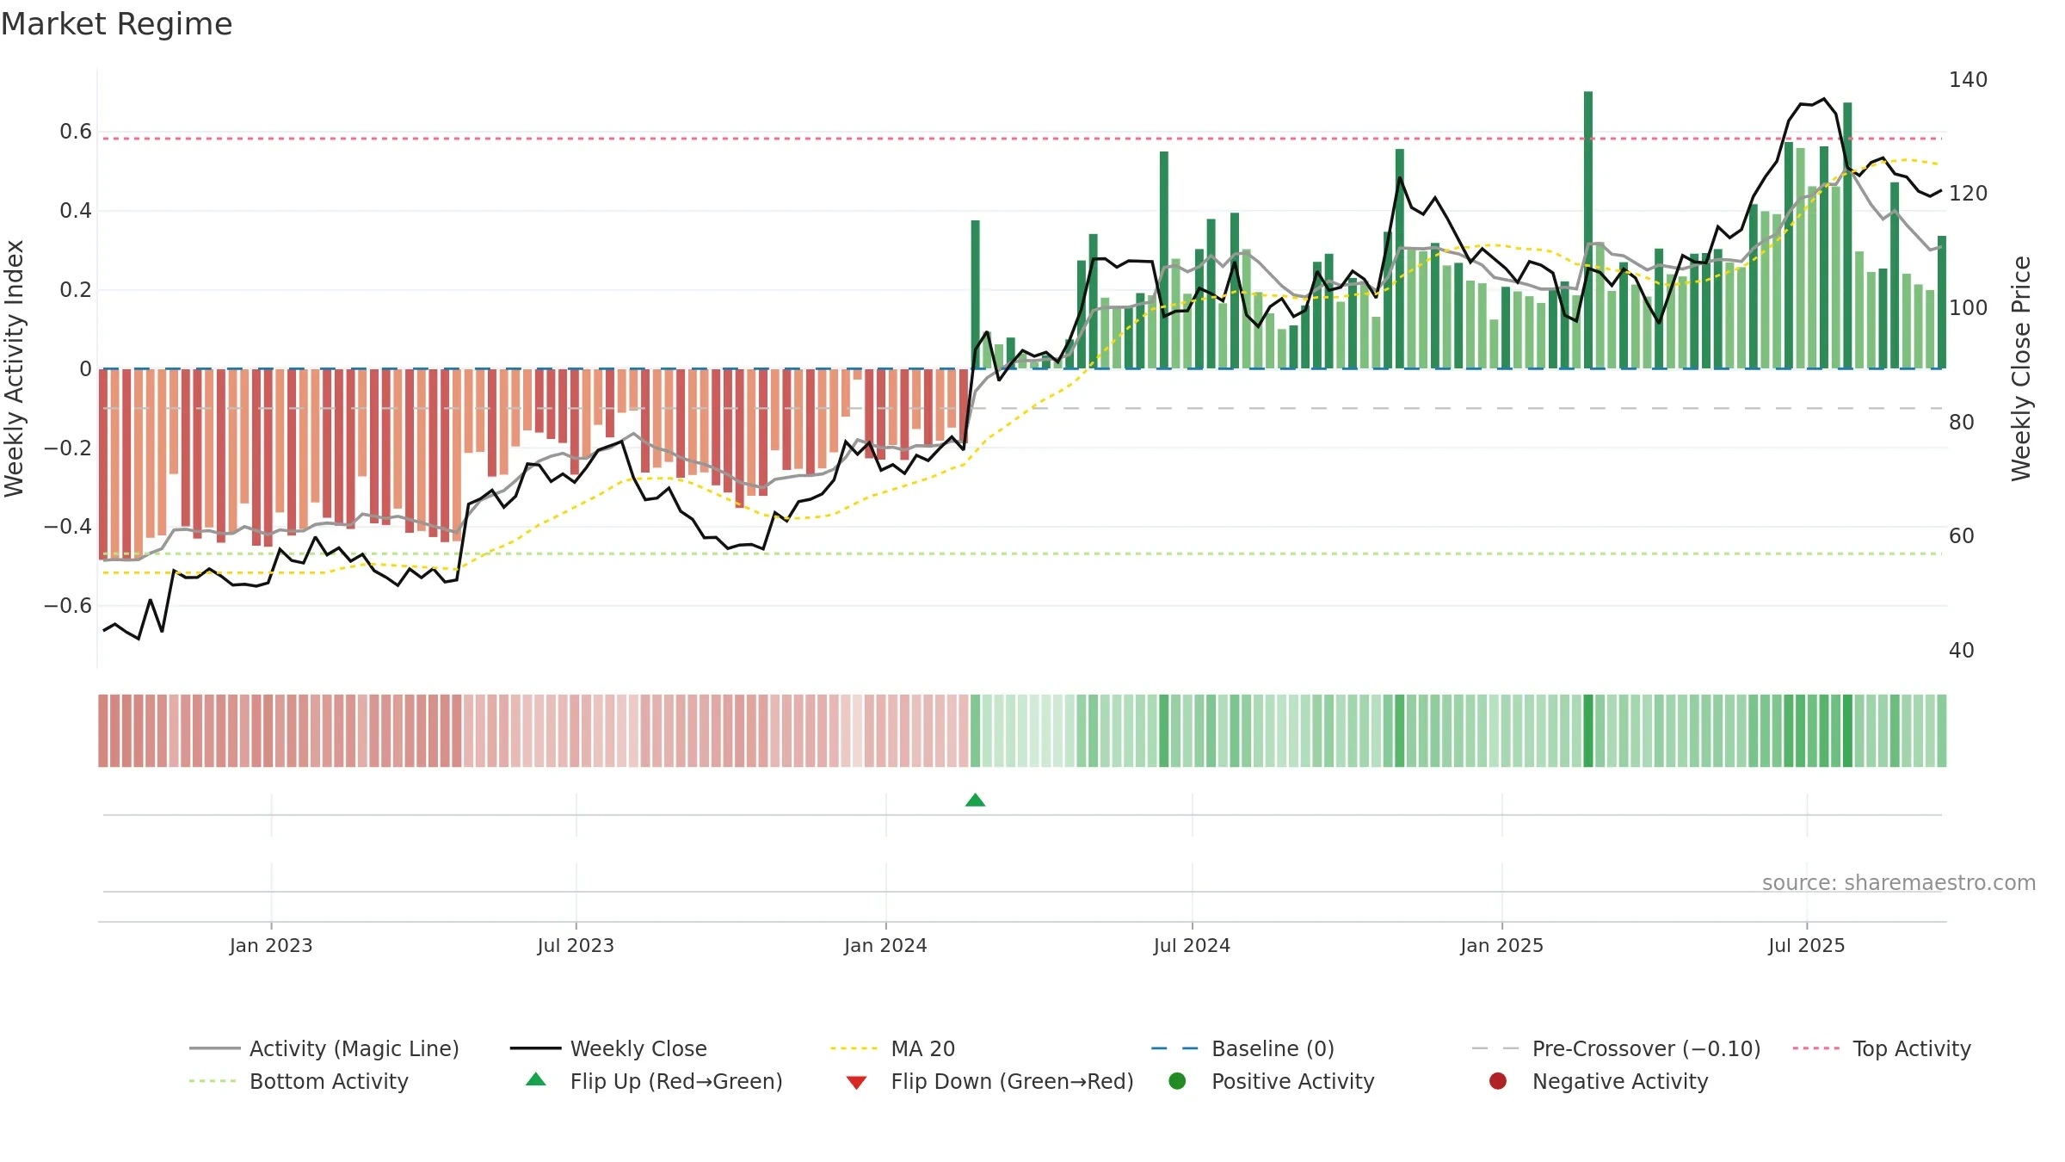Viewport: 2065px width, 1162px height.
Task: Click the Jul 2025 axis label
Action: pyautogui.click(x=1807, y=945)
